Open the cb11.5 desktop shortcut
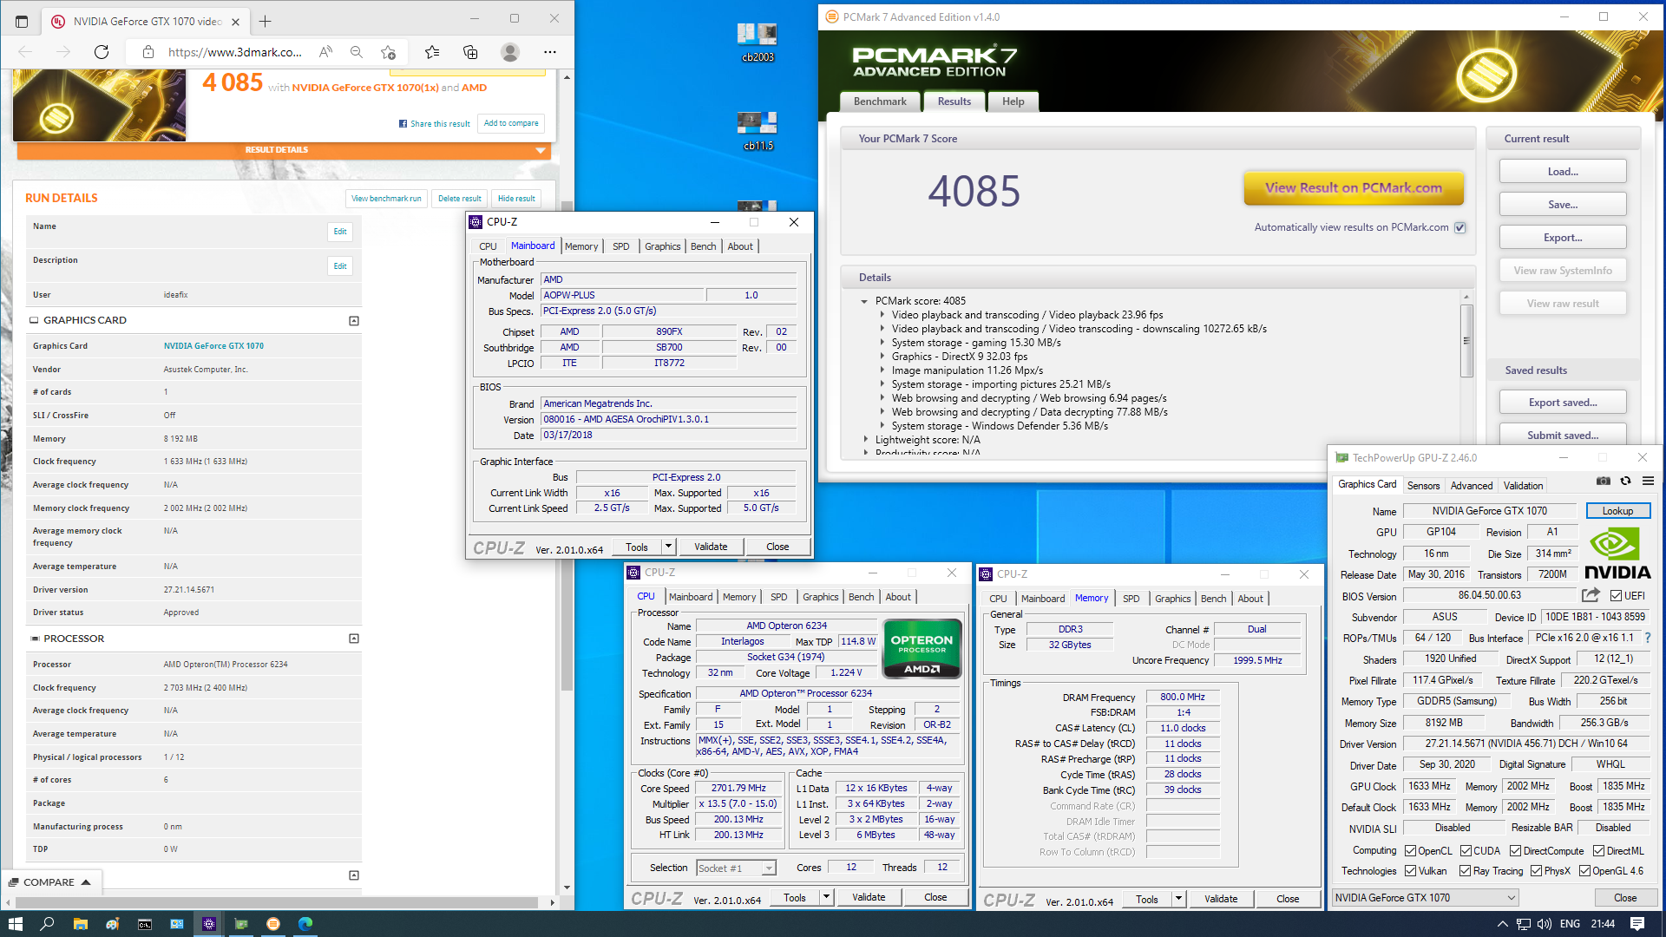The image size is (1666, 937). coord(758,132)
